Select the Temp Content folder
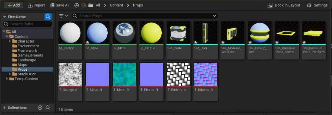 (x=26, y=79)
